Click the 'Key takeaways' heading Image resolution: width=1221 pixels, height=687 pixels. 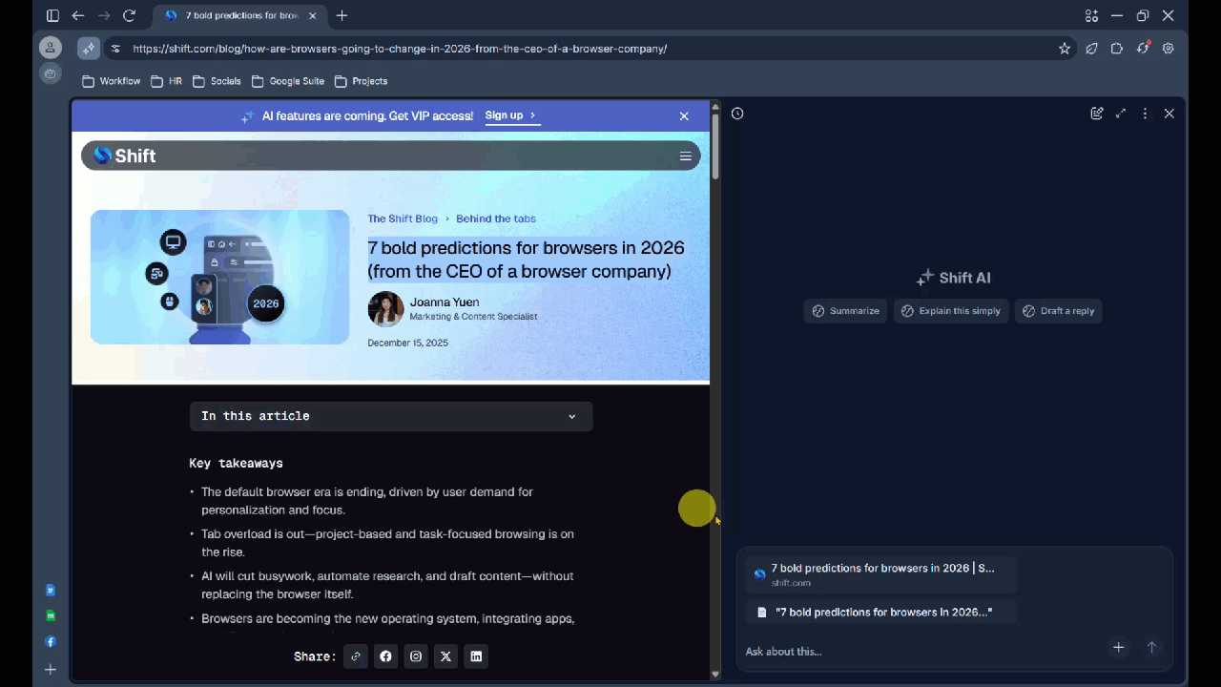[236, 464]
